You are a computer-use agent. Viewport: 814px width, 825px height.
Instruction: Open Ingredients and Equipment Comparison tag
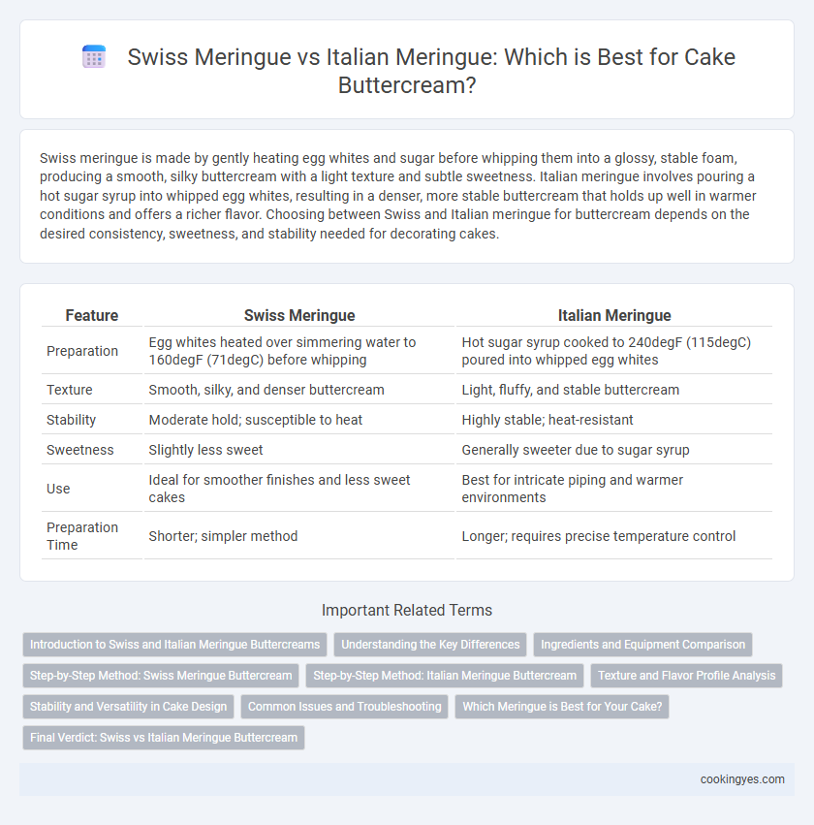click(642, 645)
